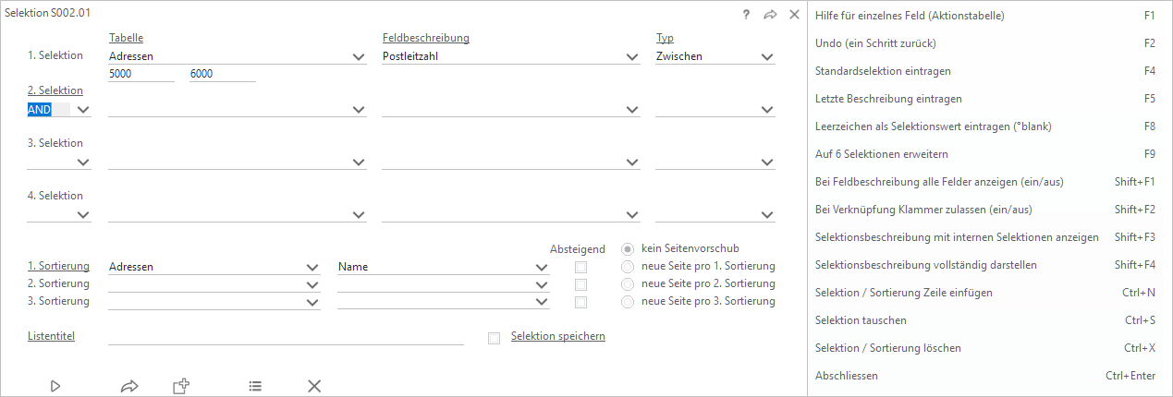Check Absteigend for the 1. Sortierung row
Image resolution: width=1173 pixels, height=397 pixels.
coord(580,267)
